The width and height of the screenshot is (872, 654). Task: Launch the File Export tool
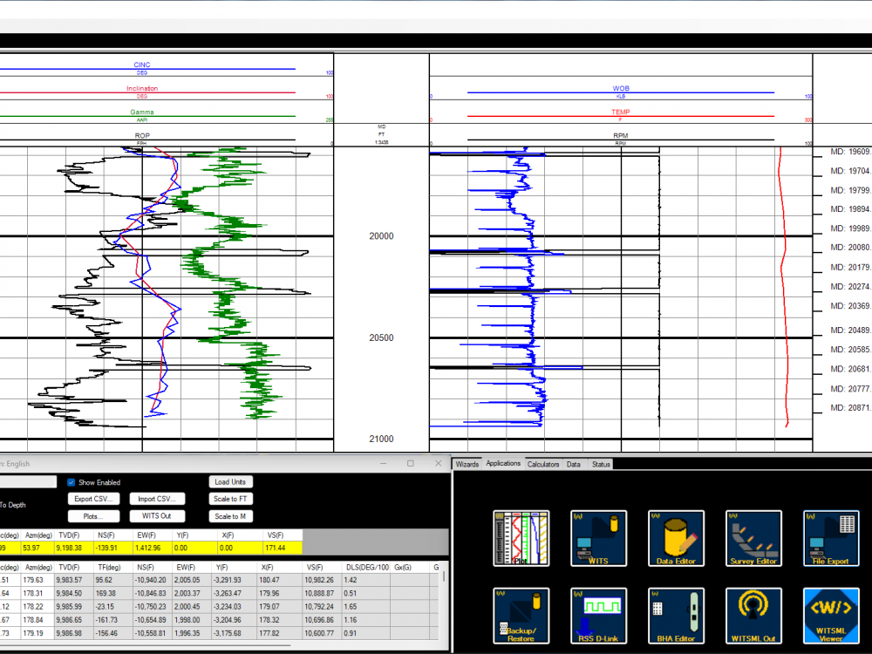(x=830, y=538)
